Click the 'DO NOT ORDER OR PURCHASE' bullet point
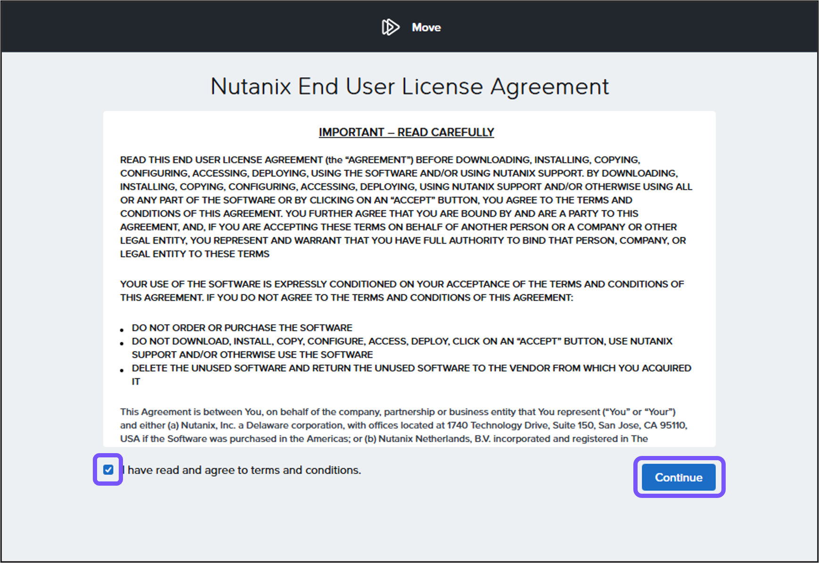This screenshot has width=819, height=563. click(242, 327)
